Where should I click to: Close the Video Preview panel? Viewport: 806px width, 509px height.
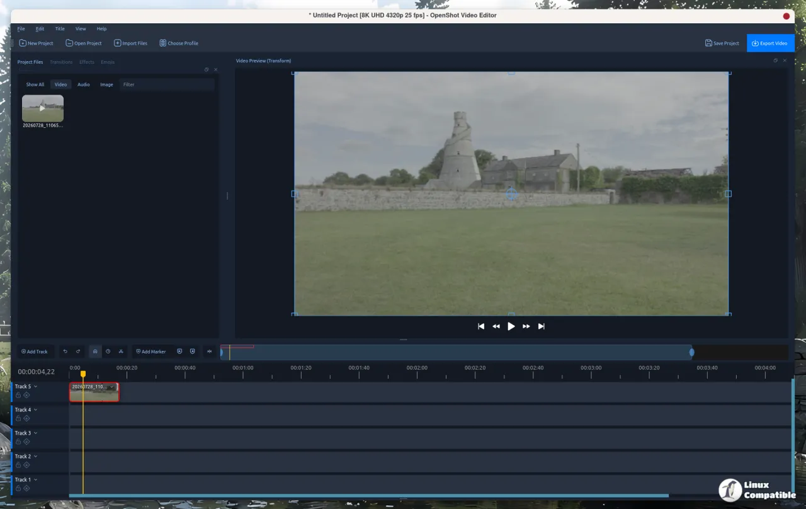785,60
